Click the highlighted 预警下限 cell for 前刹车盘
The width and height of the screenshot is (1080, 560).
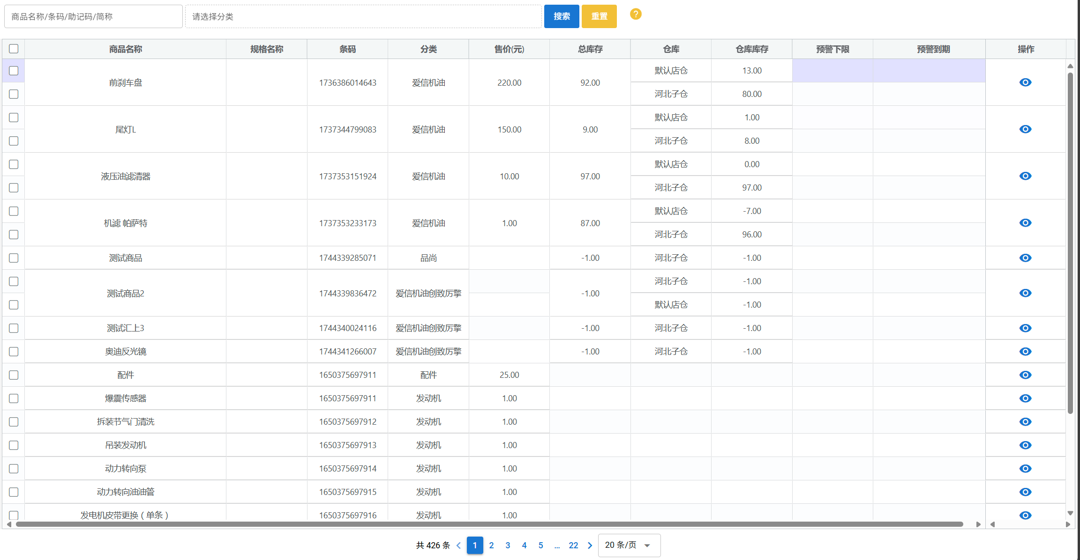832,71
